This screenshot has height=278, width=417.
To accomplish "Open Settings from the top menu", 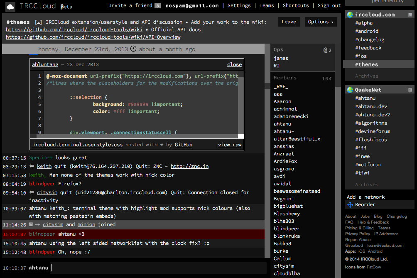I will 239,5.
